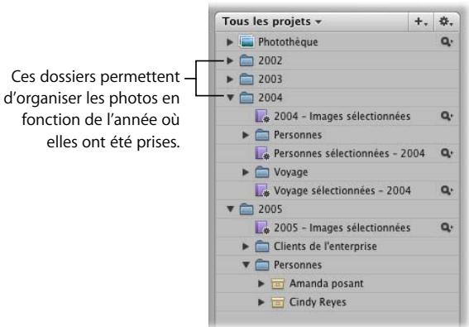Screen dimensions: 469x327
Task: Select the 2004 label
Action: 270,98
